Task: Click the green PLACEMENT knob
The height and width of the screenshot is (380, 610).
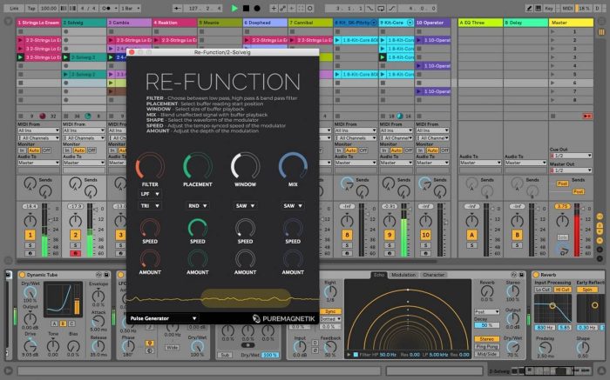Action: [198, 166]
